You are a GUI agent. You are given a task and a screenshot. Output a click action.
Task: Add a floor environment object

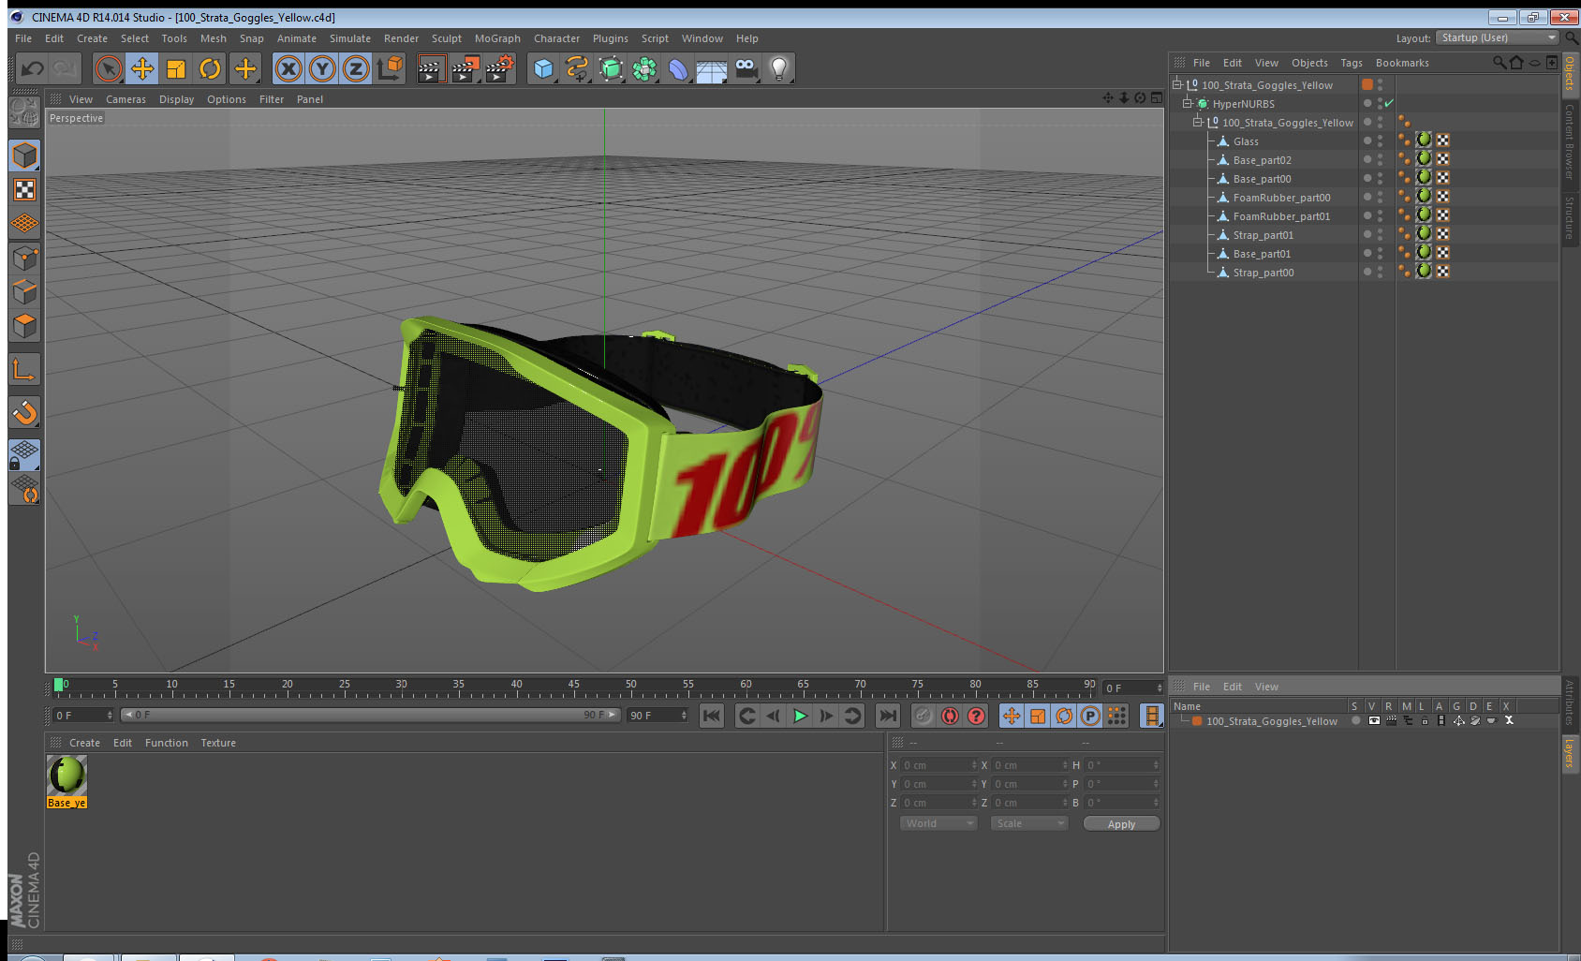(712, 68)
